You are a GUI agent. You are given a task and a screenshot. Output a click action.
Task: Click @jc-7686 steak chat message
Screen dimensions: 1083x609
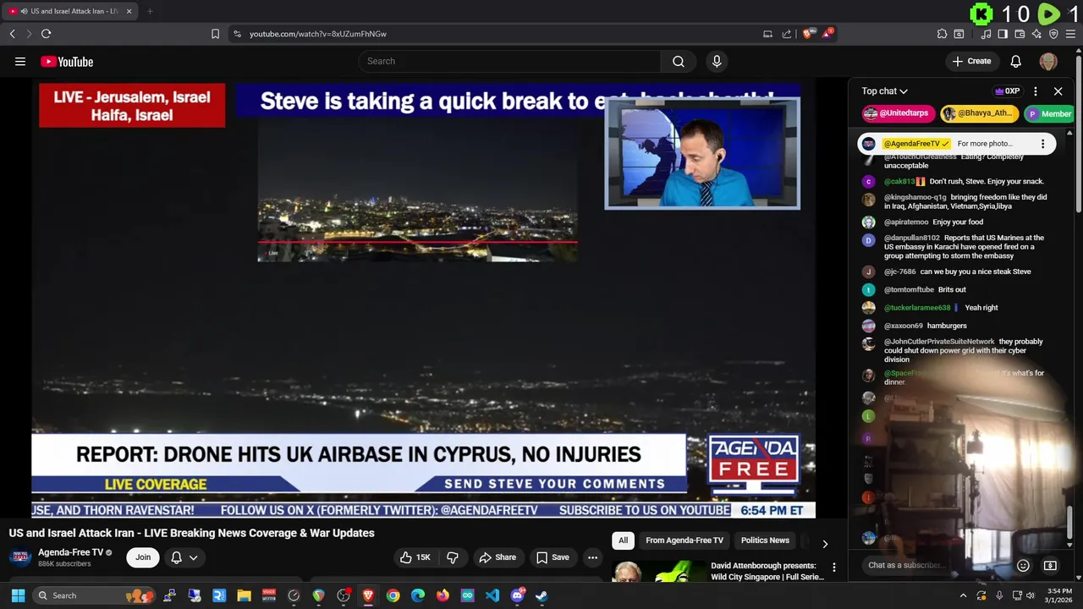956,272
